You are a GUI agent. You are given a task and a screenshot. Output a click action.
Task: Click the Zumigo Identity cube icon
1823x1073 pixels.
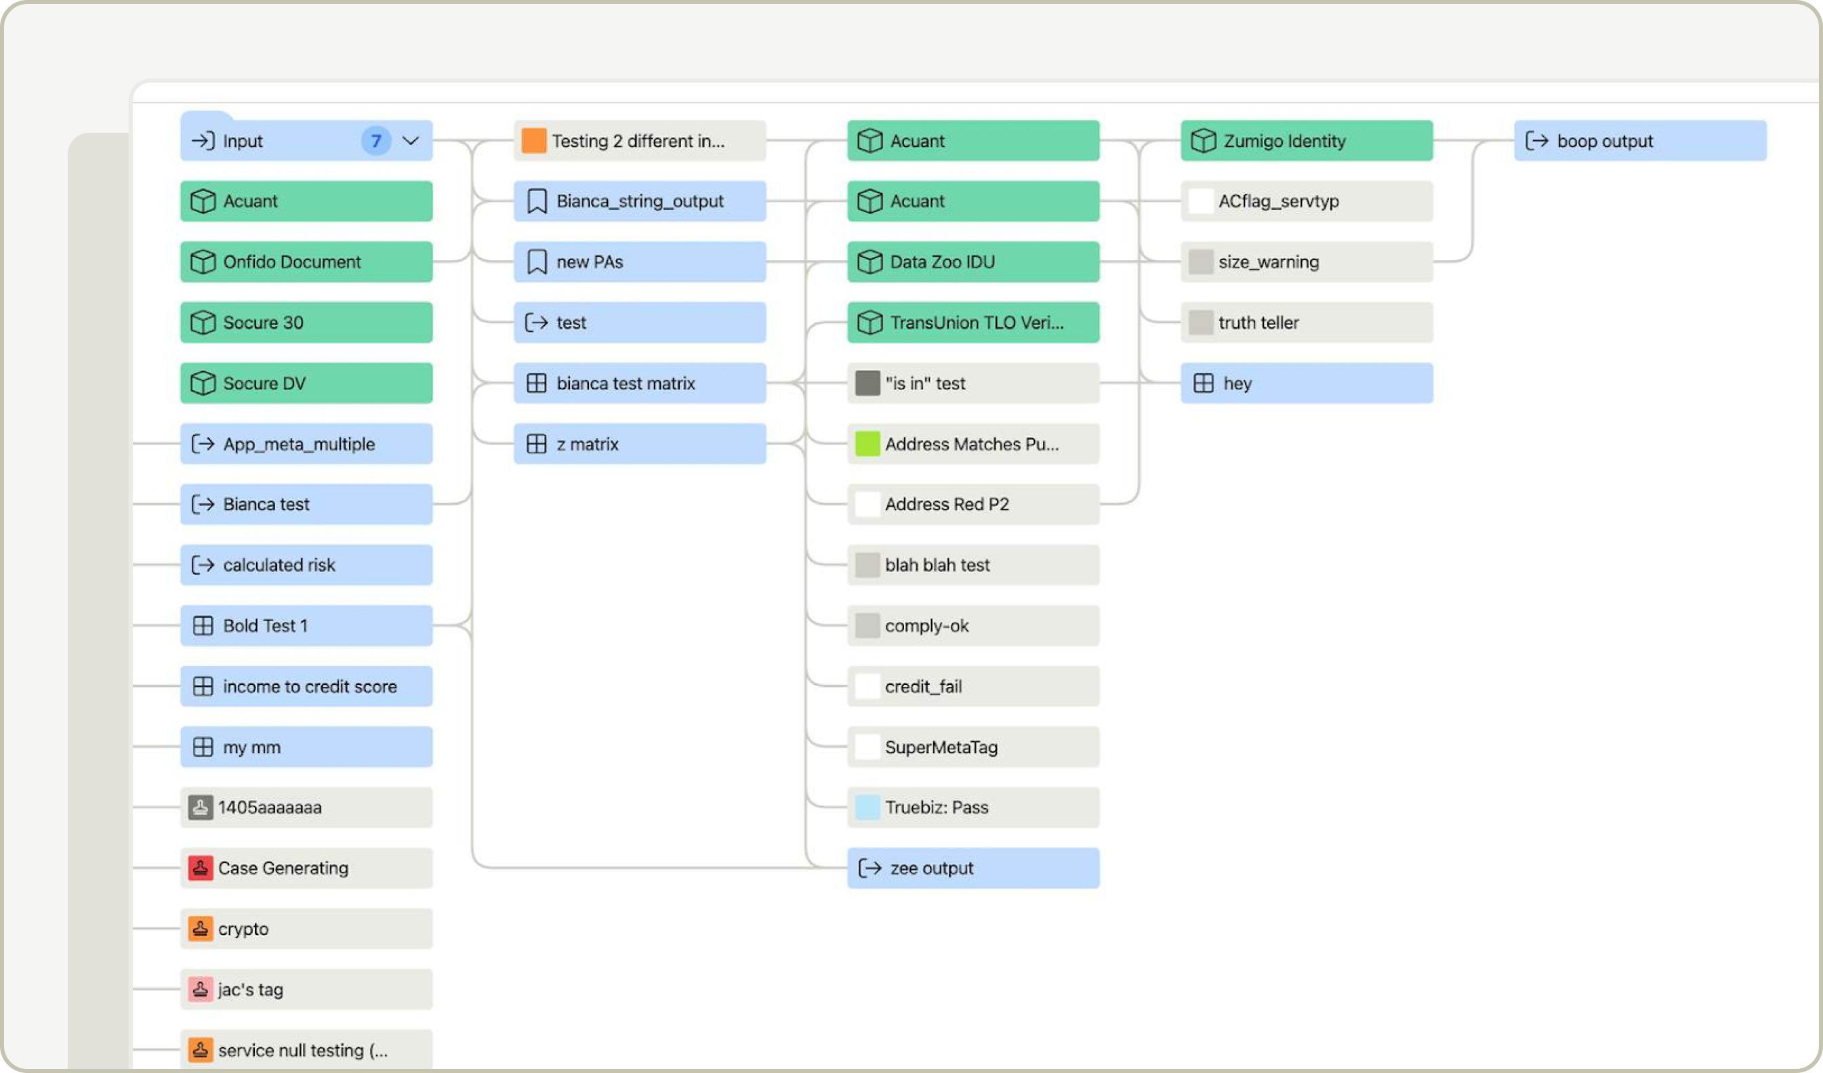[1203, 140]
